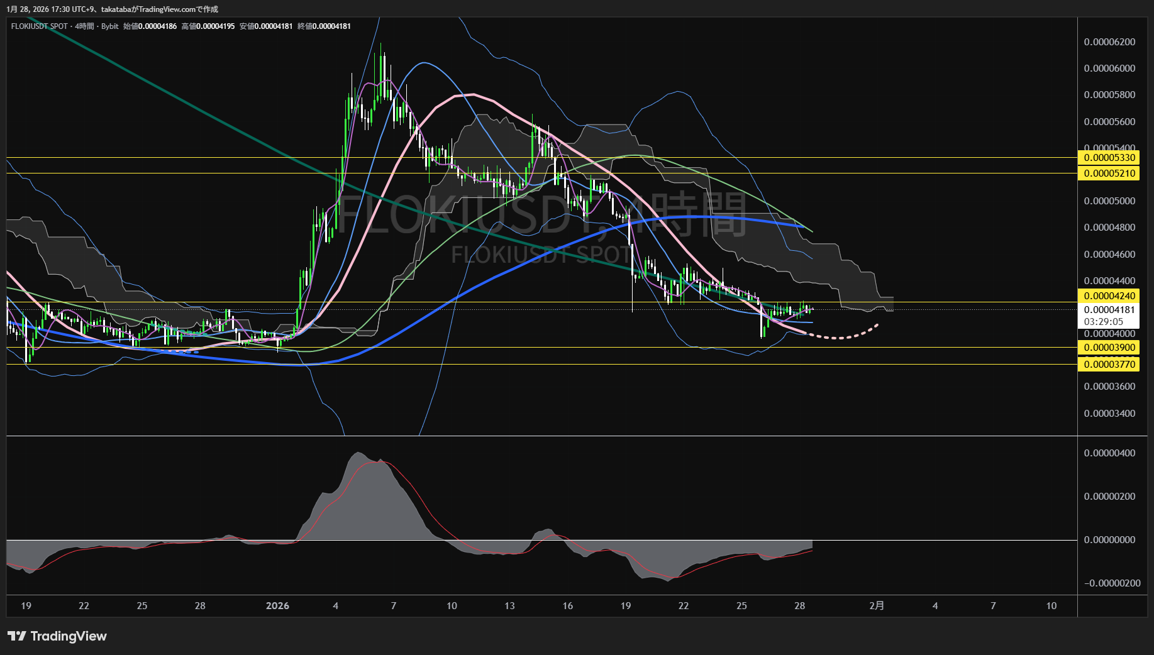Select the 0.00004240 yellow price label
The height and width of the screenshot is (655, 1154).
coord(1109,296)
